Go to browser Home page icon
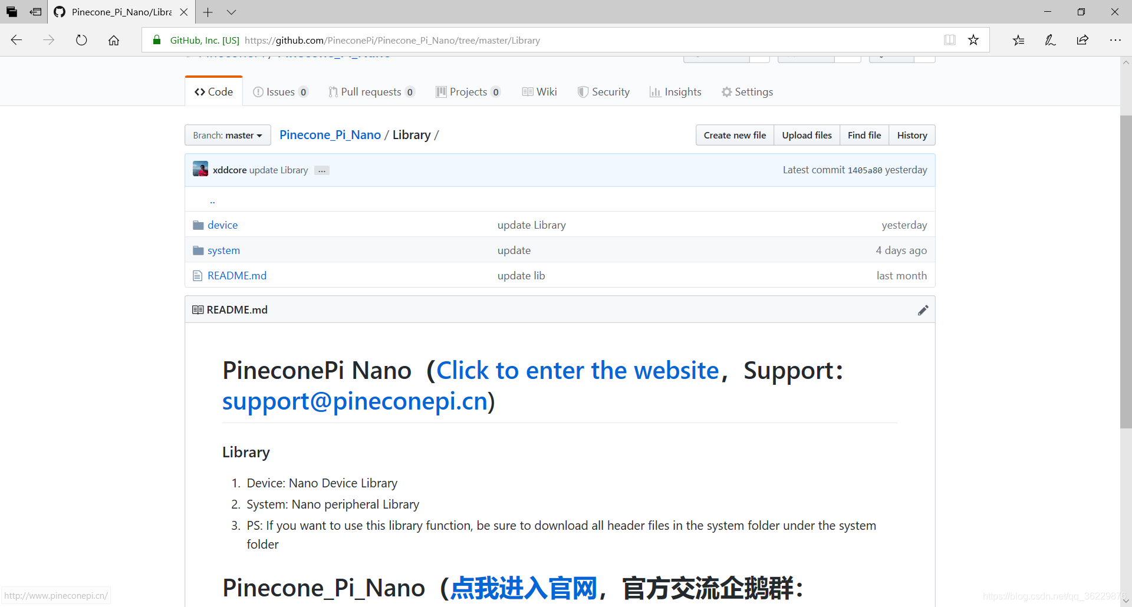 (114, 40)
